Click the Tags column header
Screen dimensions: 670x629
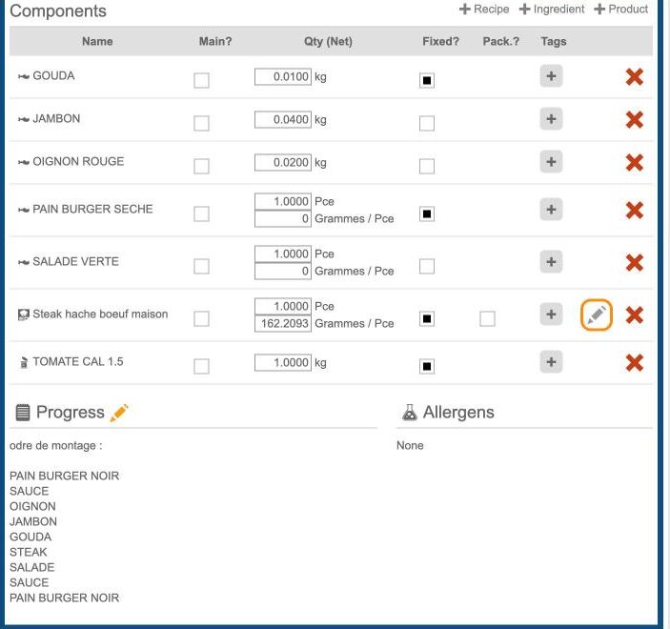tap(554, 41)
